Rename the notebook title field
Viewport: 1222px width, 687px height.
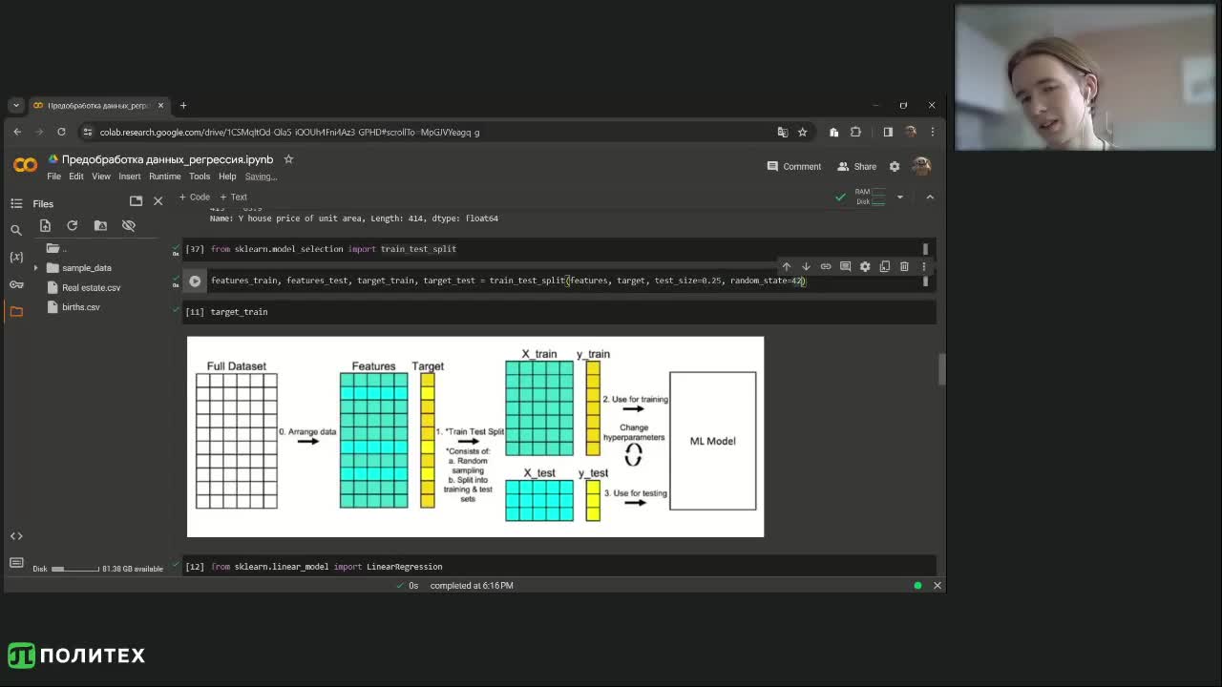tap(167, 159)
